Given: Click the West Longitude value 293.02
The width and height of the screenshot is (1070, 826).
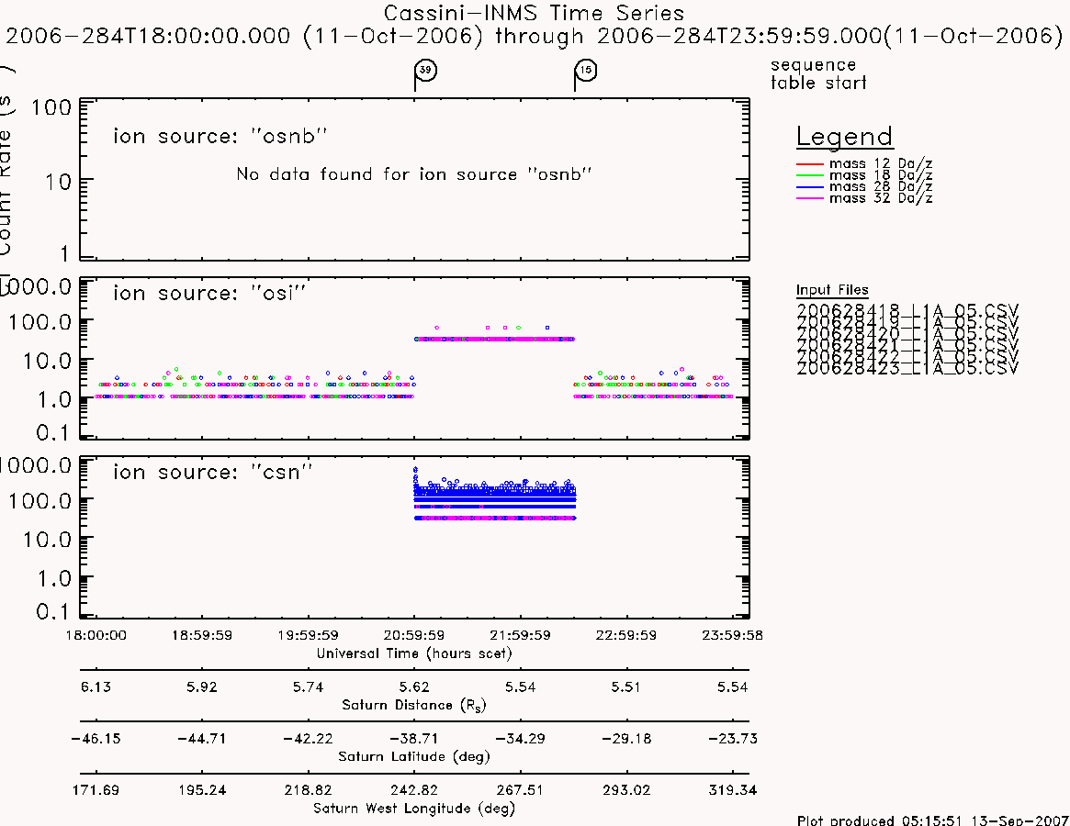Looking at the screenshot, I should [626, 790].
